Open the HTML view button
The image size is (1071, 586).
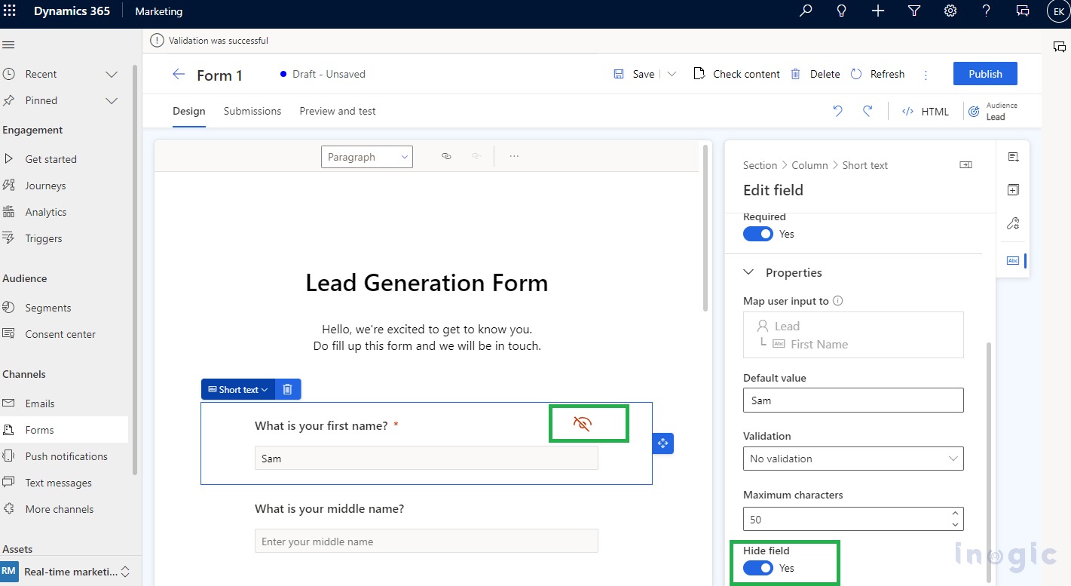pyautogui.click(x=926, y=112)
